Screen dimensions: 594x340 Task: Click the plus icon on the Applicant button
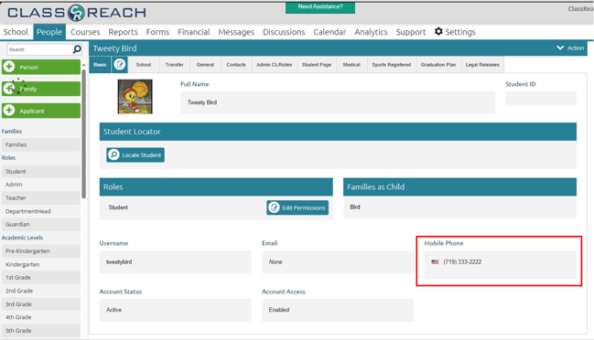tap(9, 111)
